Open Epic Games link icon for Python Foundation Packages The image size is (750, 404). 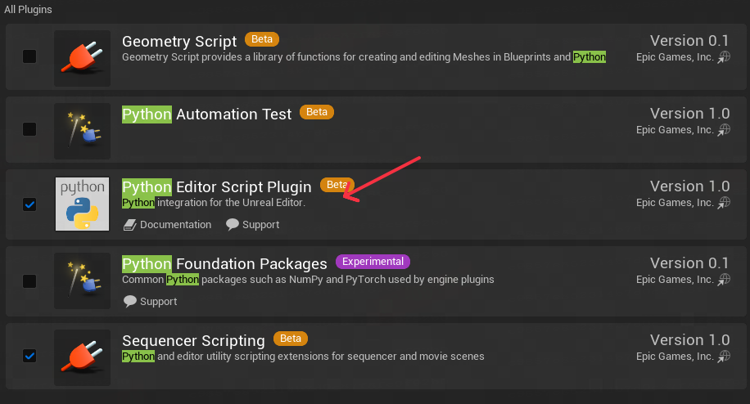click(724, 280)
